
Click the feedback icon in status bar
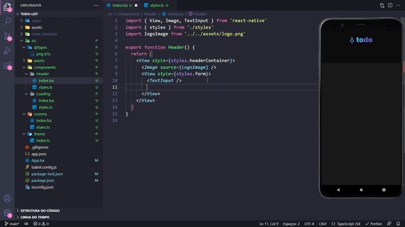(389, 224)
